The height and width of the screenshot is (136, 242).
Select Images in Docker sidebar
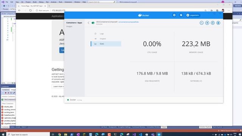point(69,26)
